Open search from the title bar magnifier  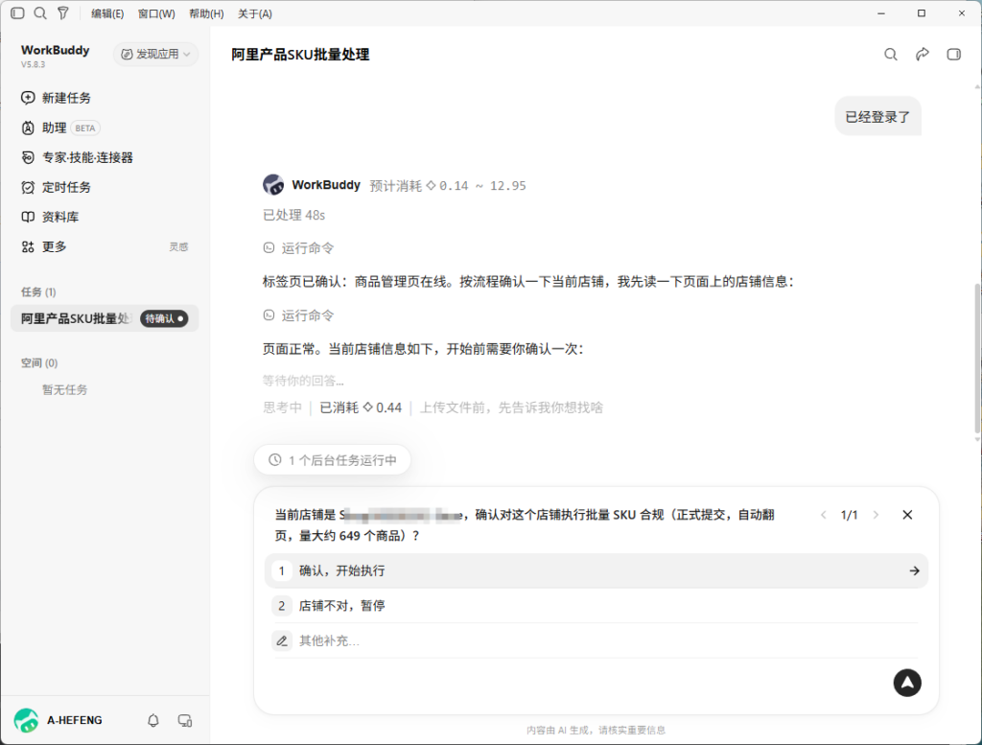click(x=40, y=13)
